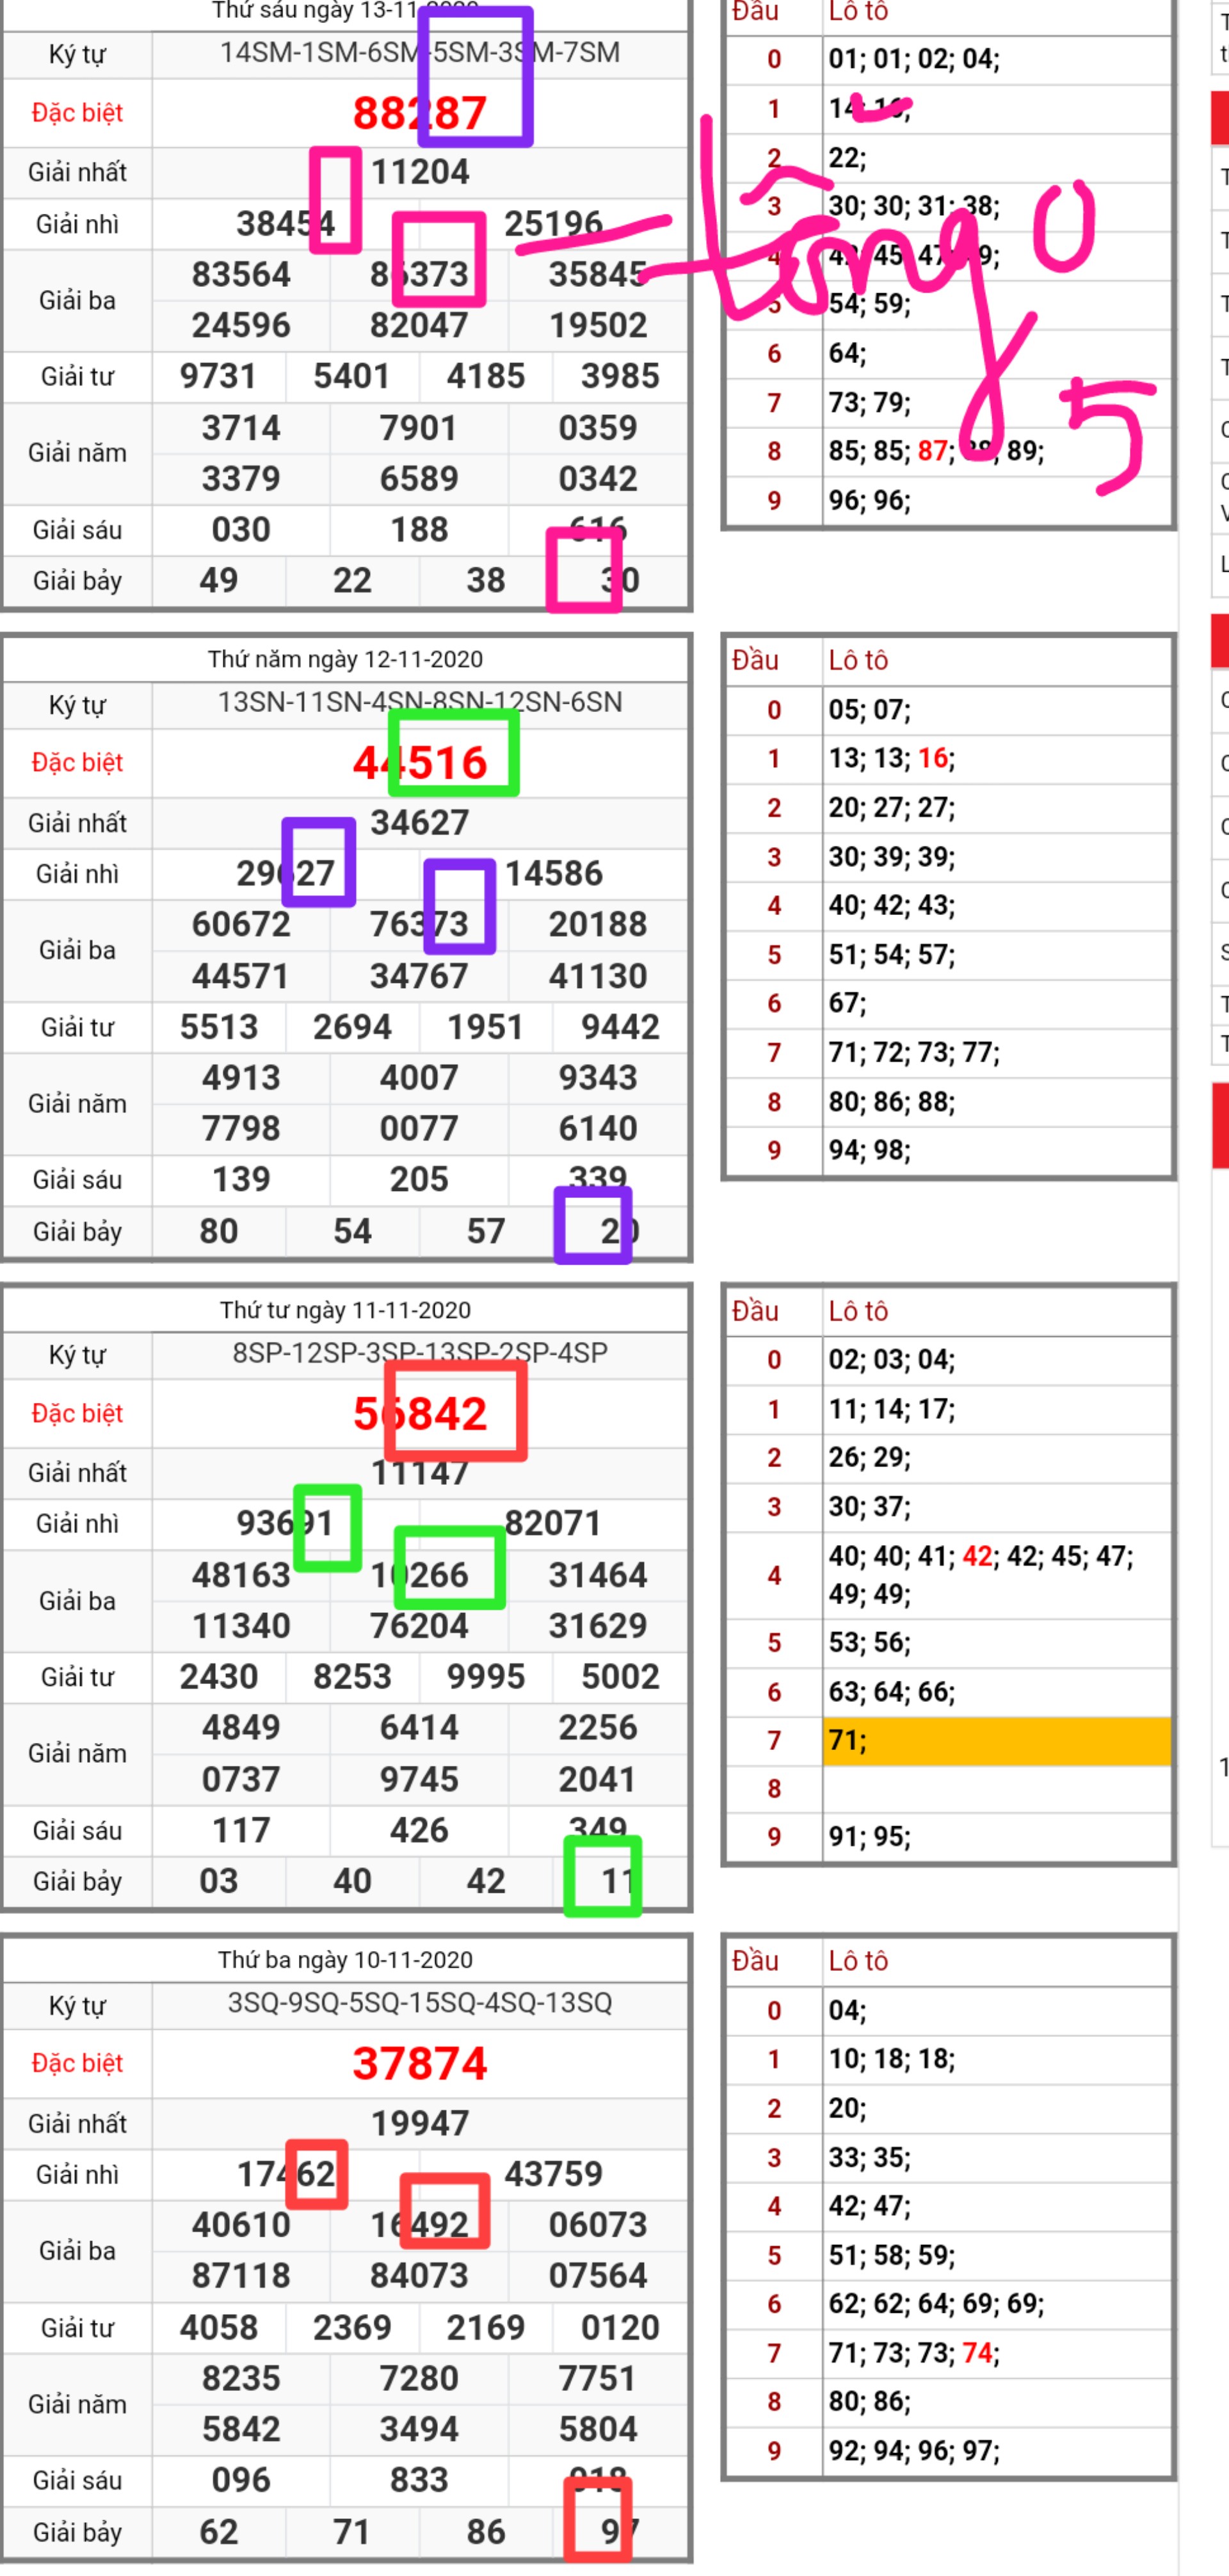Select the code string '13SN-11SN-4SN-8SN-12SN-6SN'
Screen dimensions: 1229x2576
point(420,702)
